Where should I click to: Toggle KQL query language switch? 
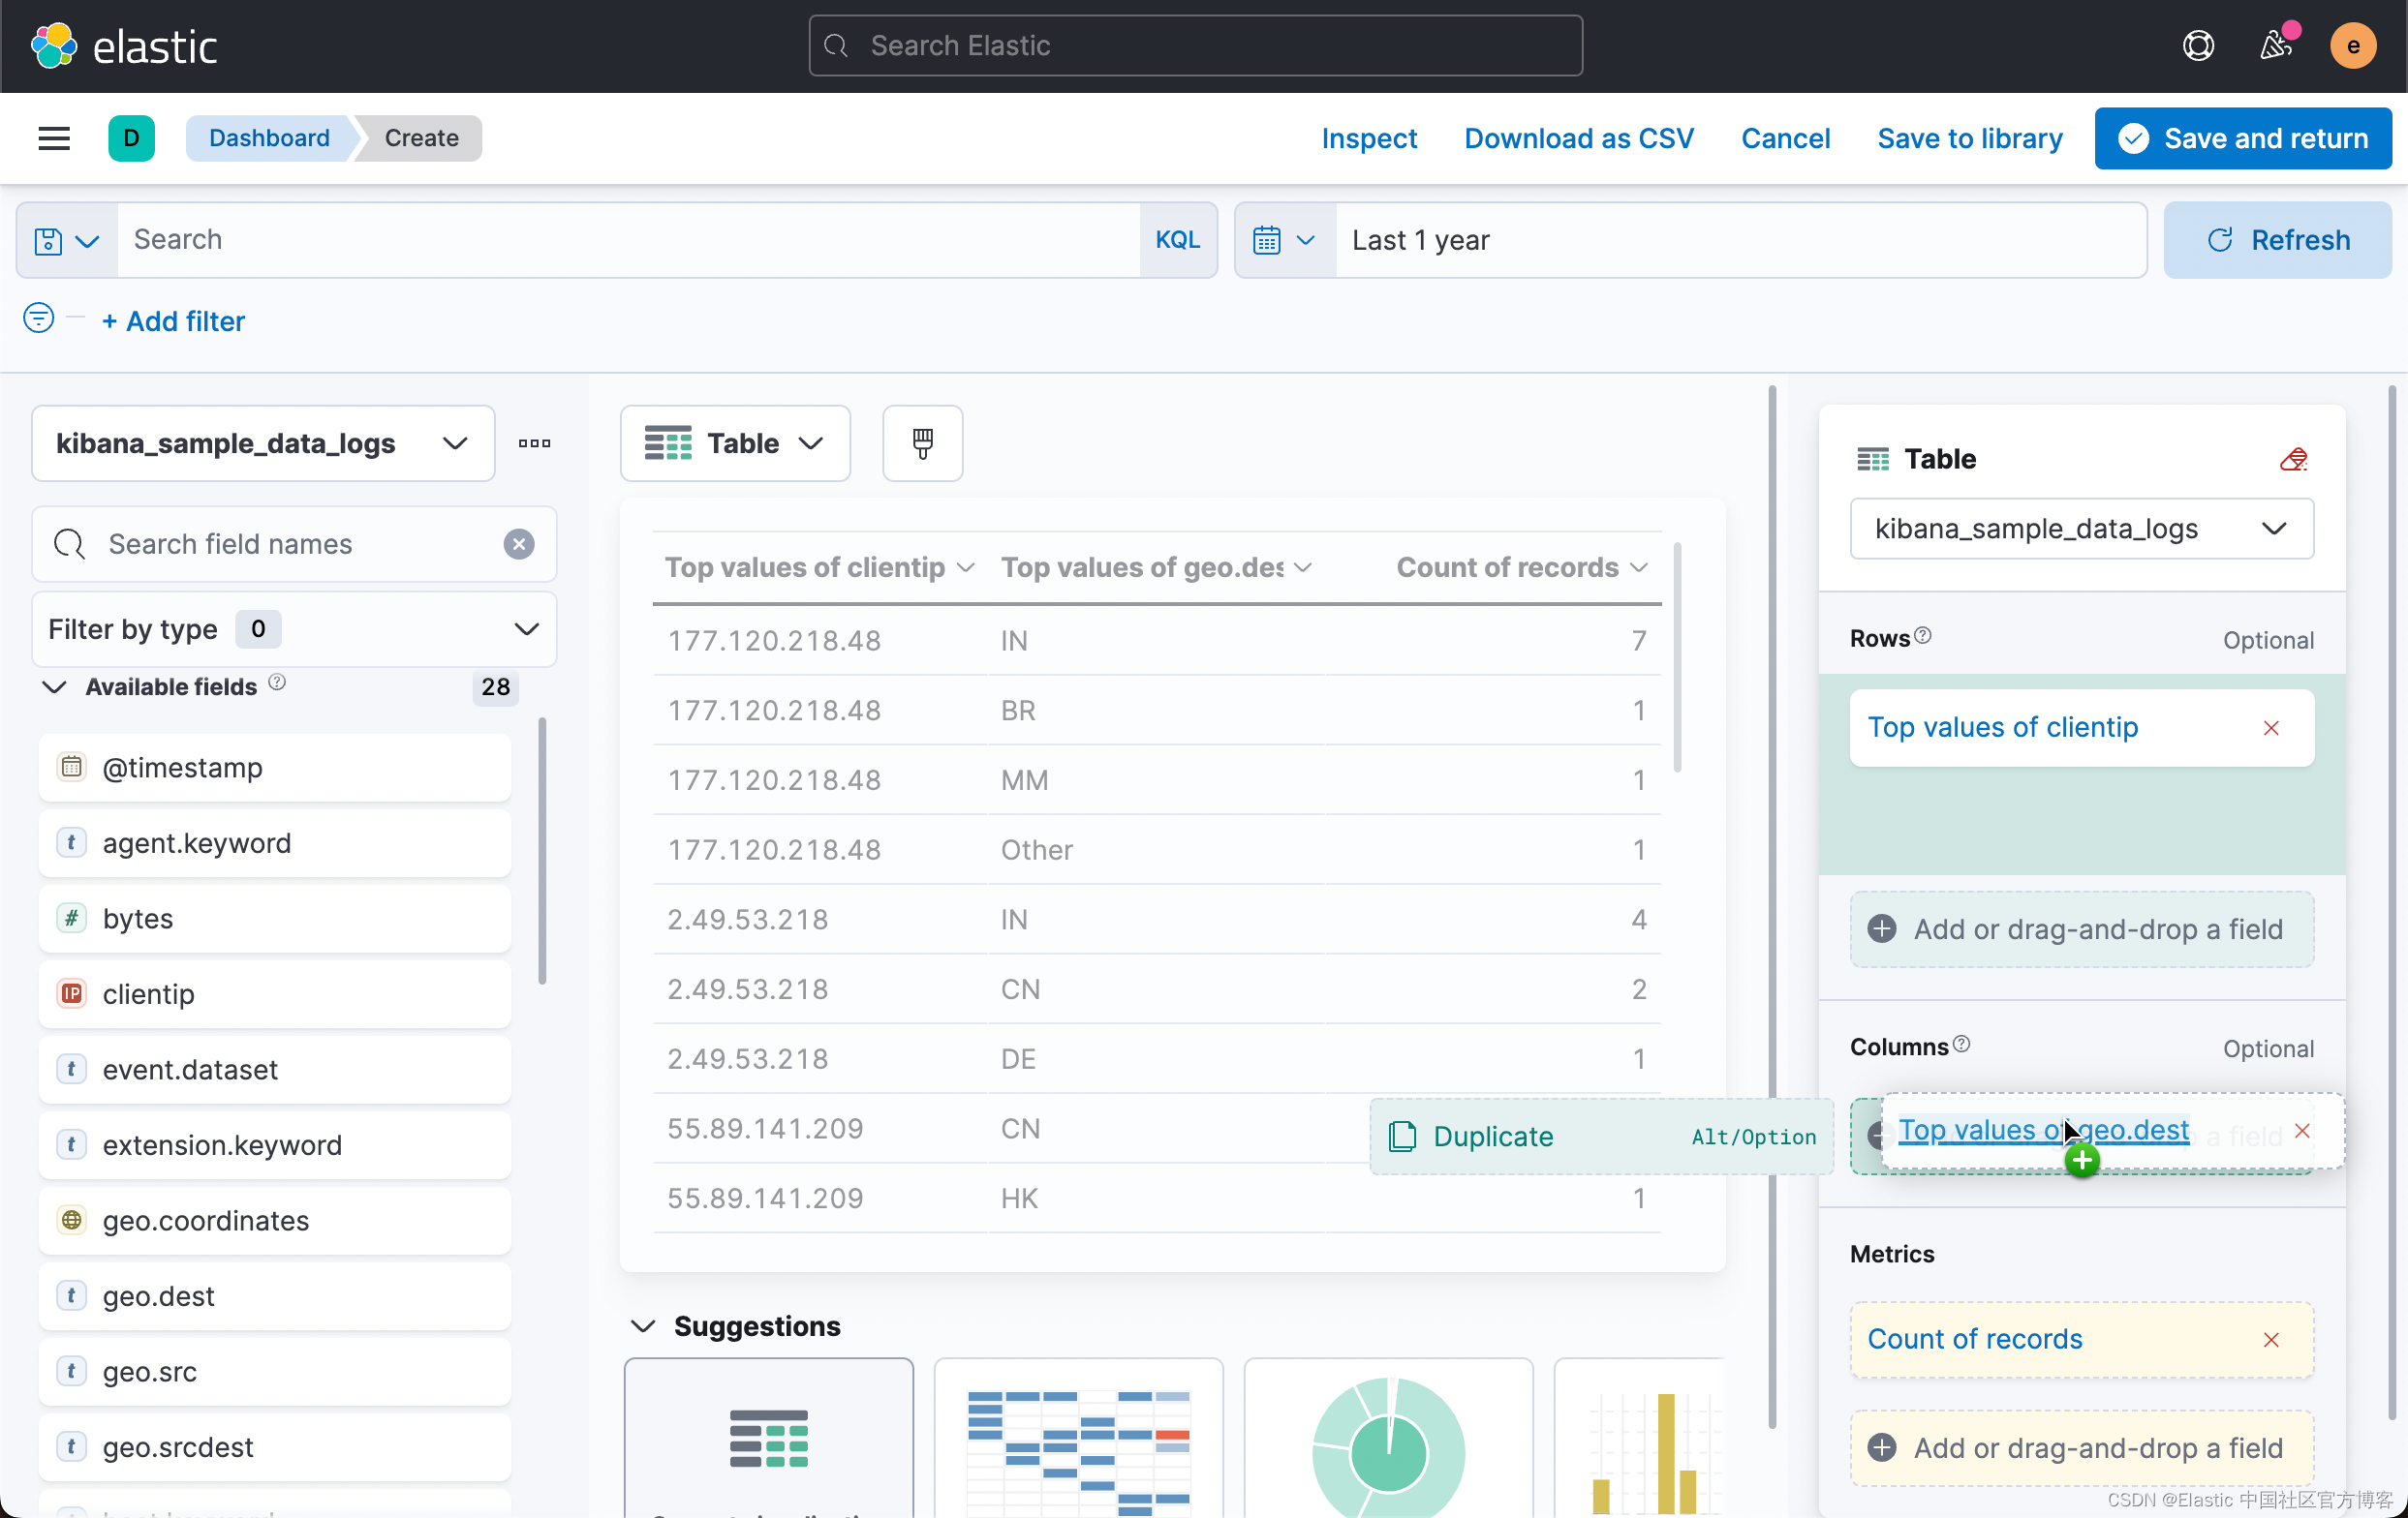1177,240
